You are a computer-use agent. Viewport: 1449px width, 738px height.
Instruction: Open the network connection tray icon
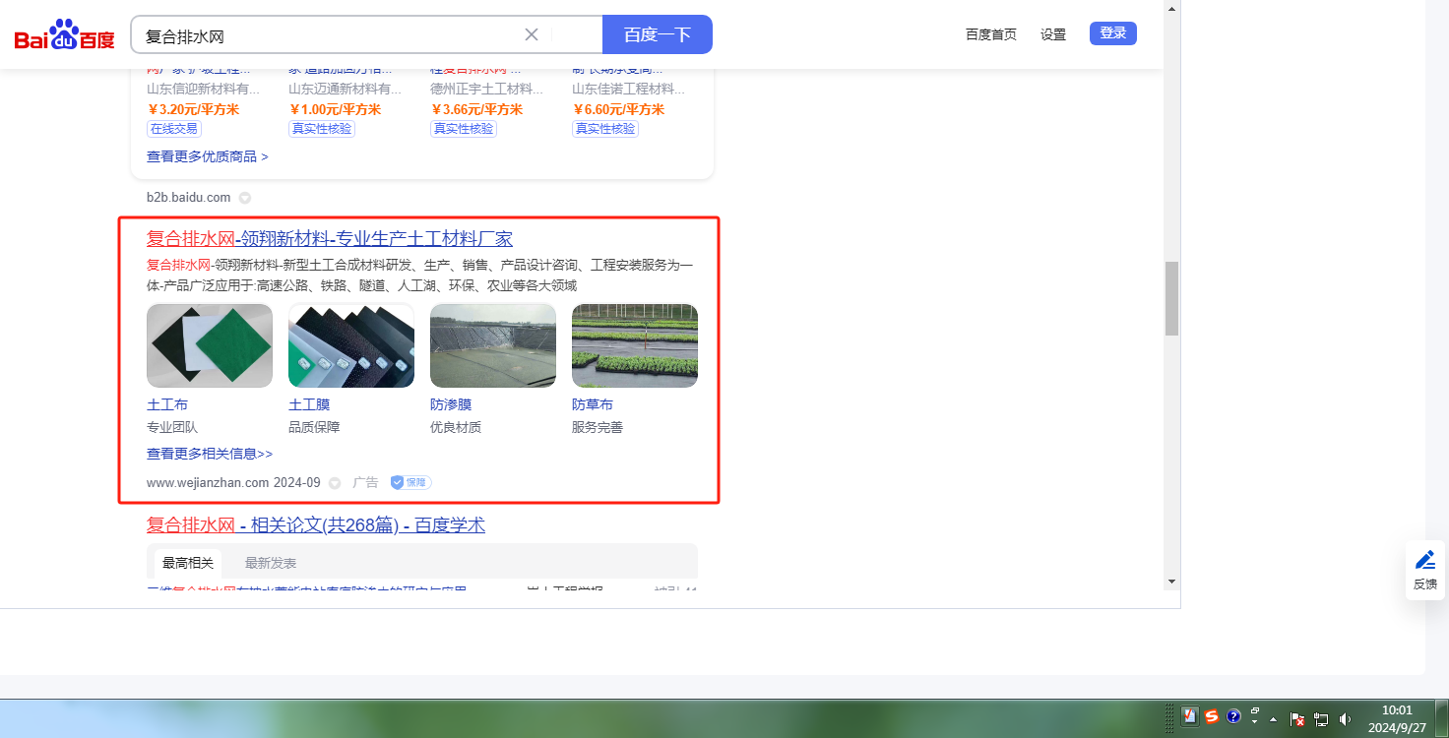point(1321,719)
